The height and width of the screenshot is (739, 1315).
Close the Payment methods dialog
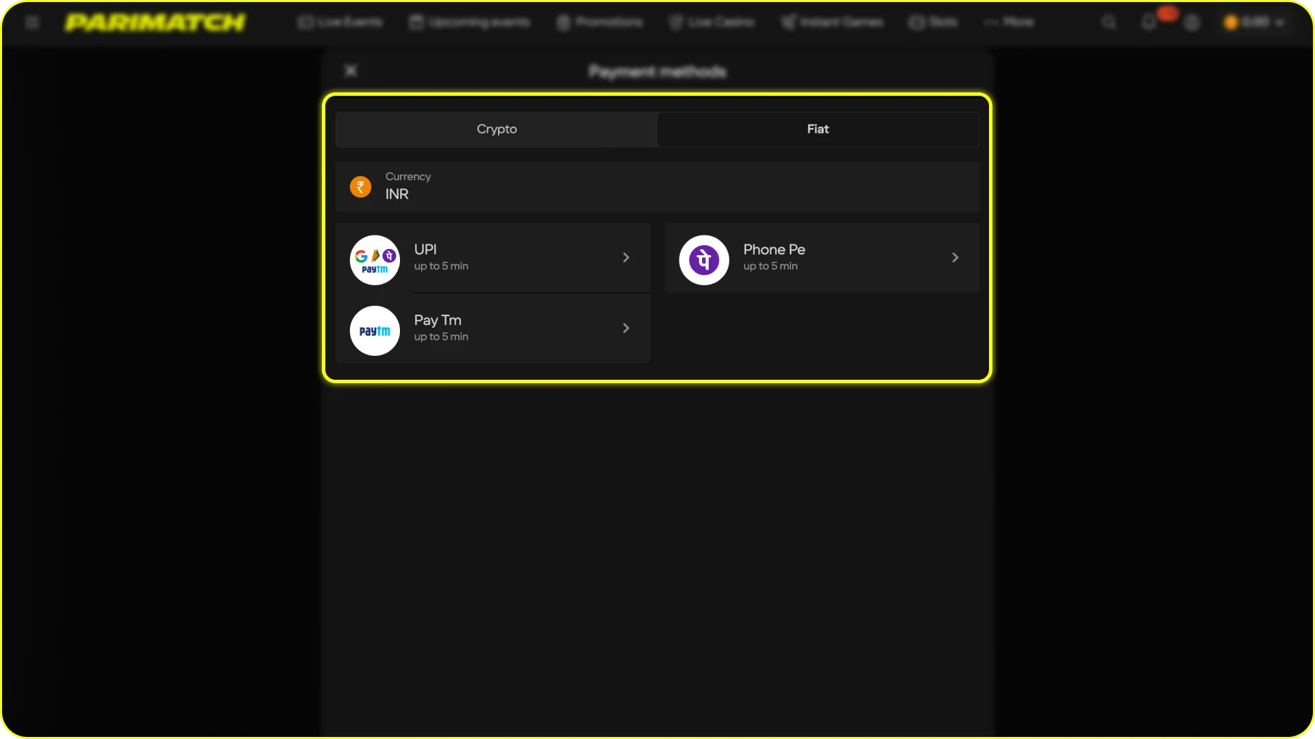click(x=351, y=70)
